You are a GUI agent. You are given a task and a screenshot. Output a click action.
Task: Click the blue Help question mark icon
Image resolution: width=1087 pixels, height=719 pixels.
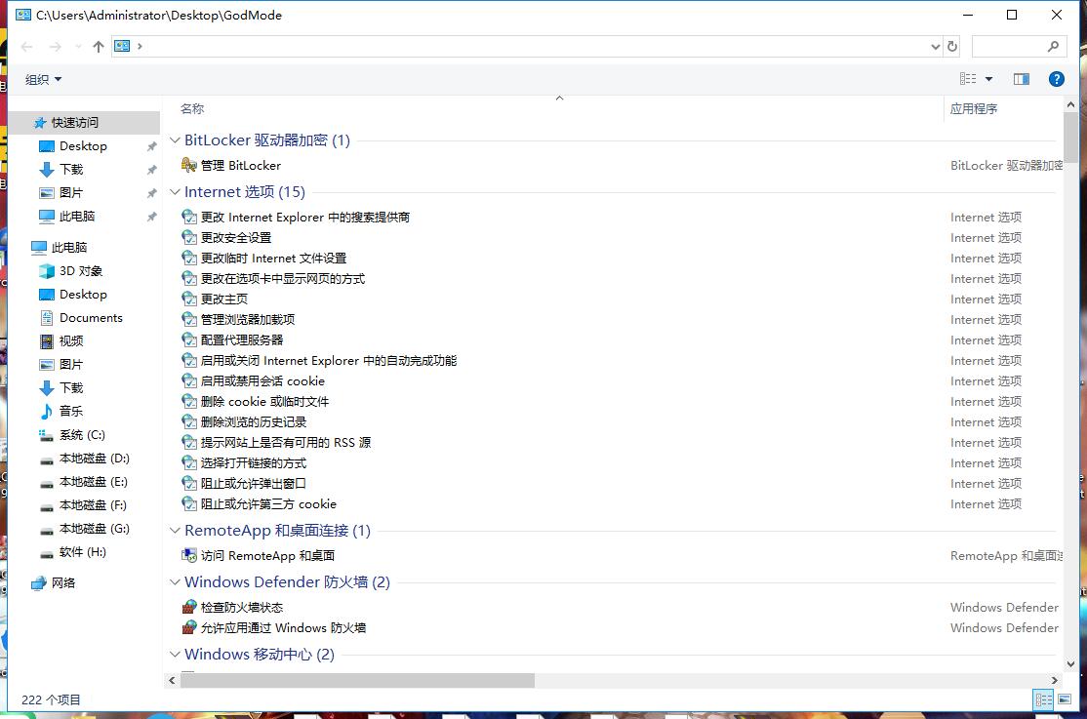pos(1057,79)
